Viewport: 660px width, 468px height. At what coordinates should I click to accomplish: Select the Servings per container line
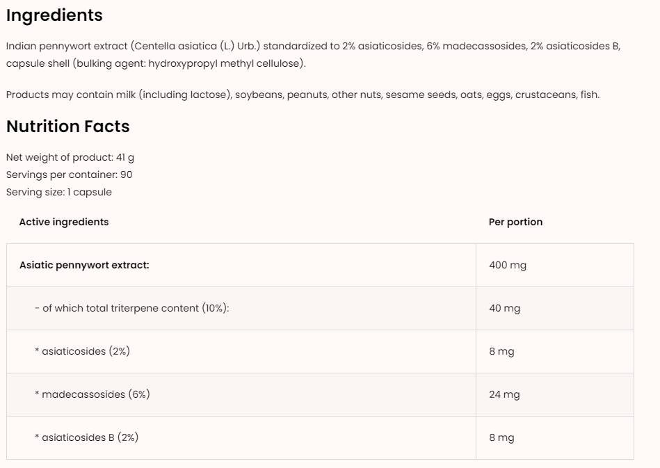[70, 175]
